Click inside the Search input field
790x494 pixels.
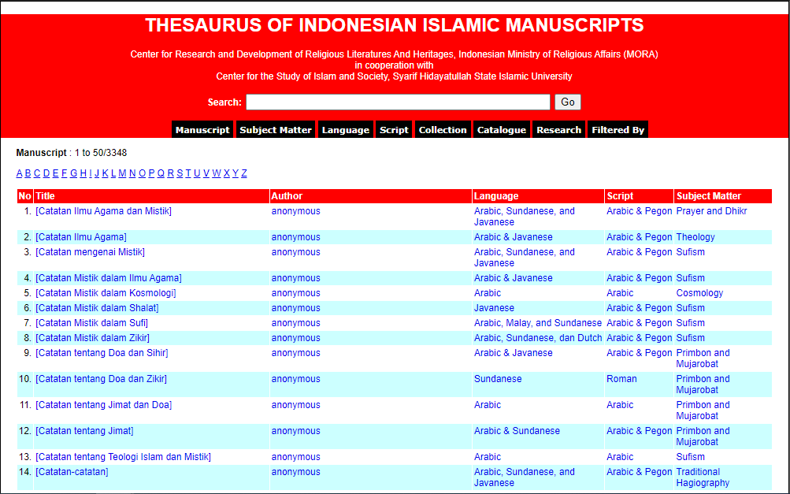397,102
